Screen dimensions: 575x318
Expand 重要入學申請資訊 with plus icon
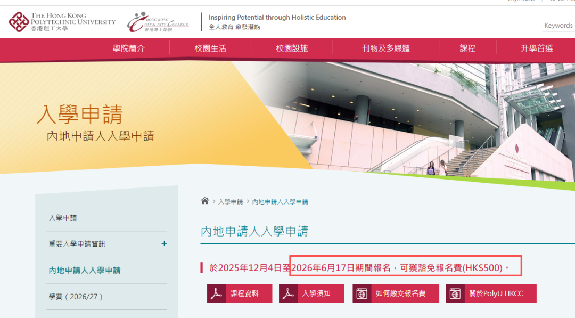[x=164, y=243]
